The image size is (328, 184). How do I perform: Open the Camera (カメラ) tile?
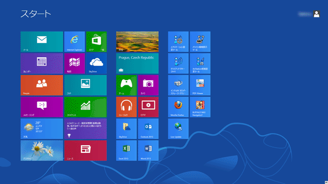tap(148, 85)
